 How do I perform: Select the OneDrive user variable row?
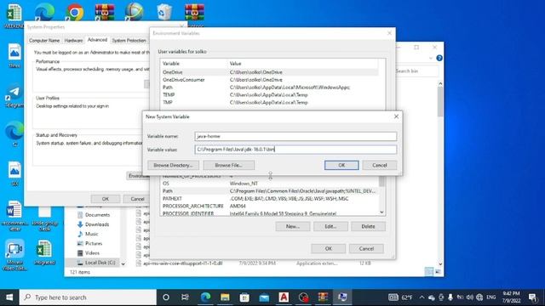(x=269, y=72)
